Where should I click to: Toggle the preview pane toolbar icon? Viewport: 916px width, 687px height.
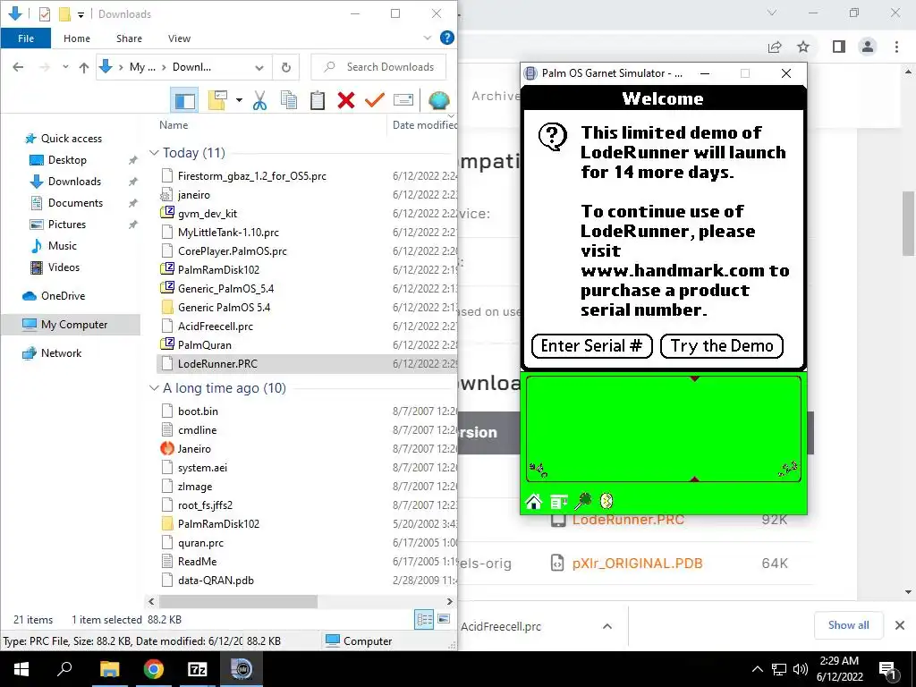tap(184, 100)
